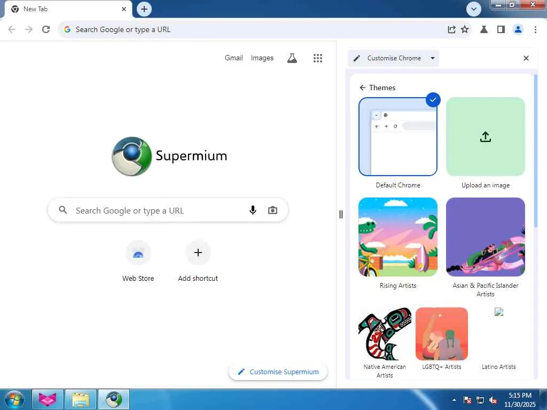Choose Asian & Pacific Islander Artists collection
Screen dimensions: 547x410
pyautogui.click(x=485, y=237)
